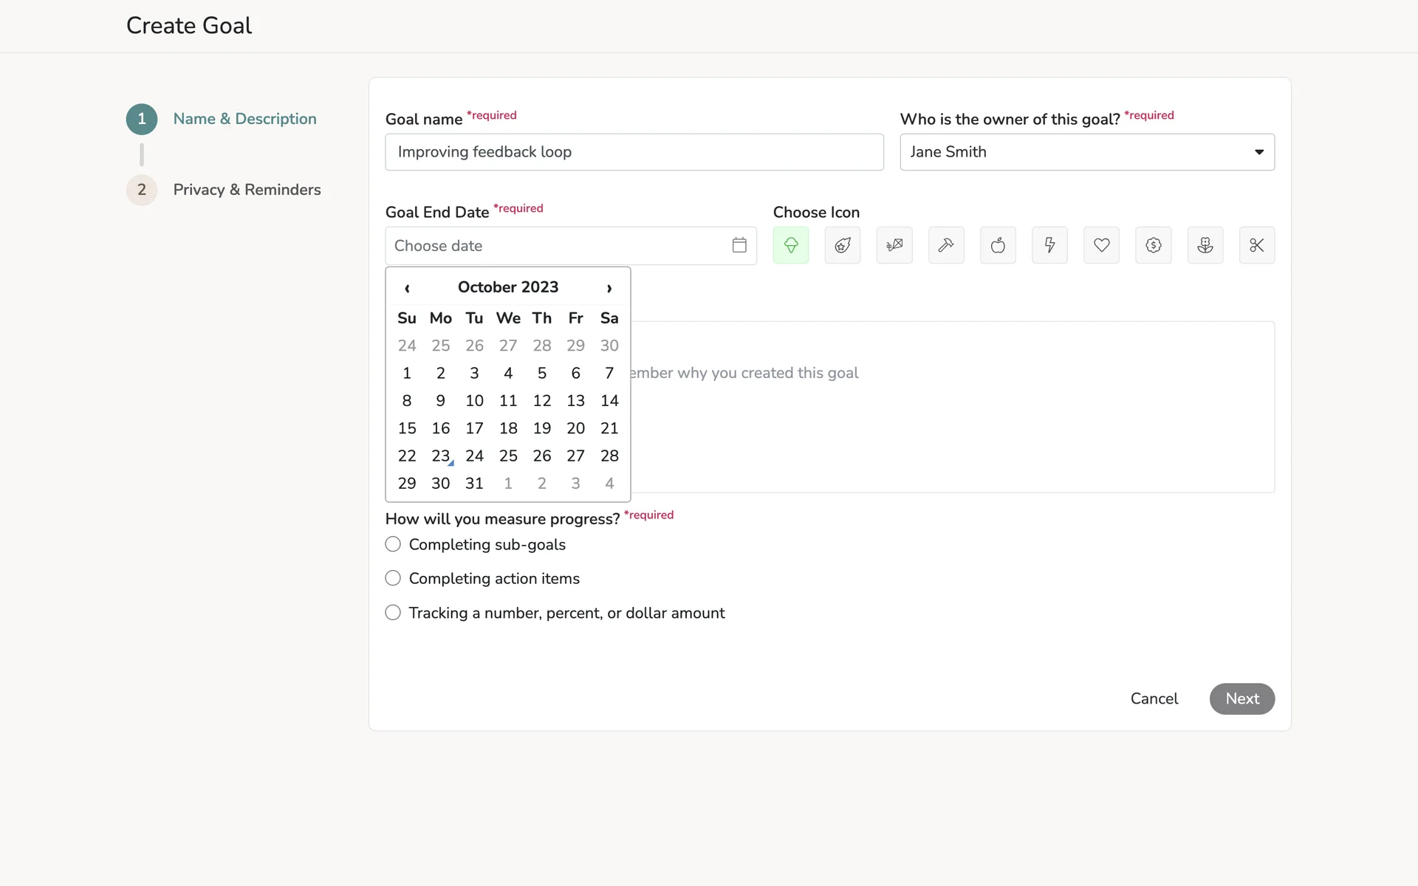The height and width of the screenshot is (886, 1418).
Task: Choose the heart icon
Action: [1101, 245]
